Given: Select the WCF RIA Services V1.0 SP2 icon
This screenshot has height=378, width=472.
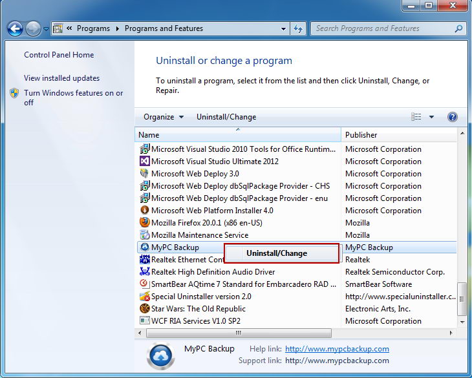Looking at the screenshot, I should click(x=144, y=321).
